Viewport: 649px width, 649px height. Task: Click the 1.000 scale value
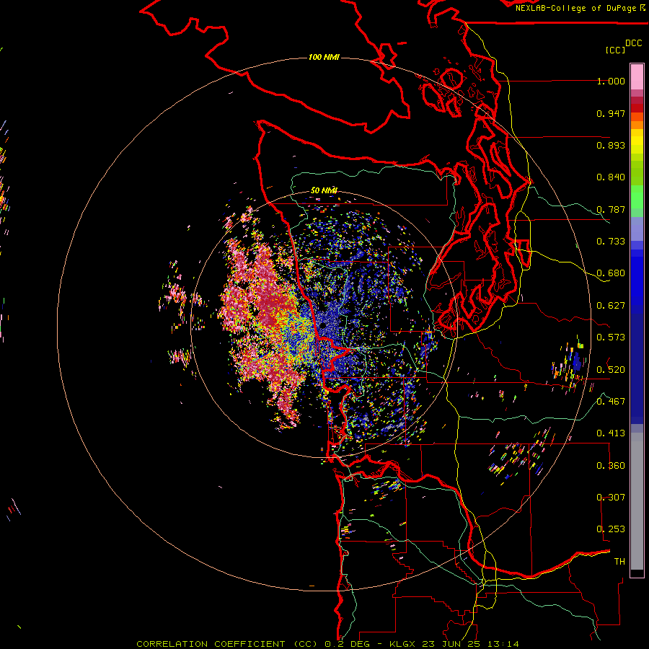point(611,81)
